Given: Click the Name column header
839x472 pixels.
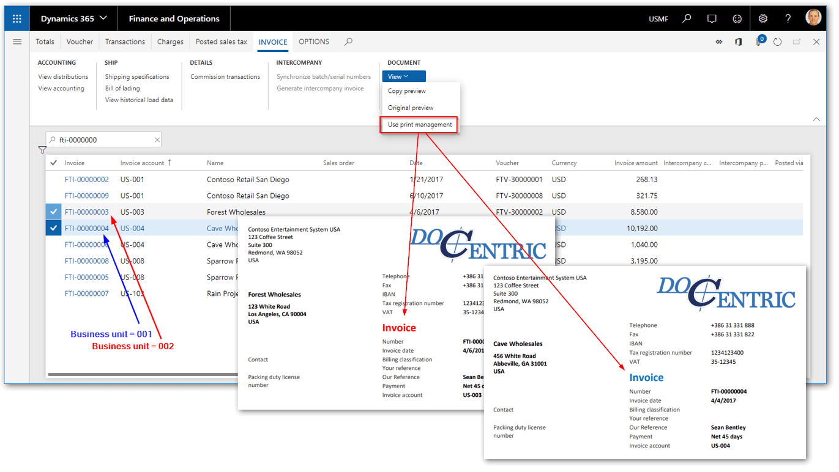Looking at the screenshot, I should pyautogui.click(x=215, y=163).
